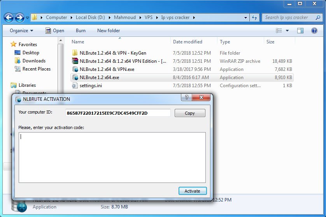Click the Local Disk (D:) breadcrumb
This screenshot has height=217, width=326.
(90, 17)
